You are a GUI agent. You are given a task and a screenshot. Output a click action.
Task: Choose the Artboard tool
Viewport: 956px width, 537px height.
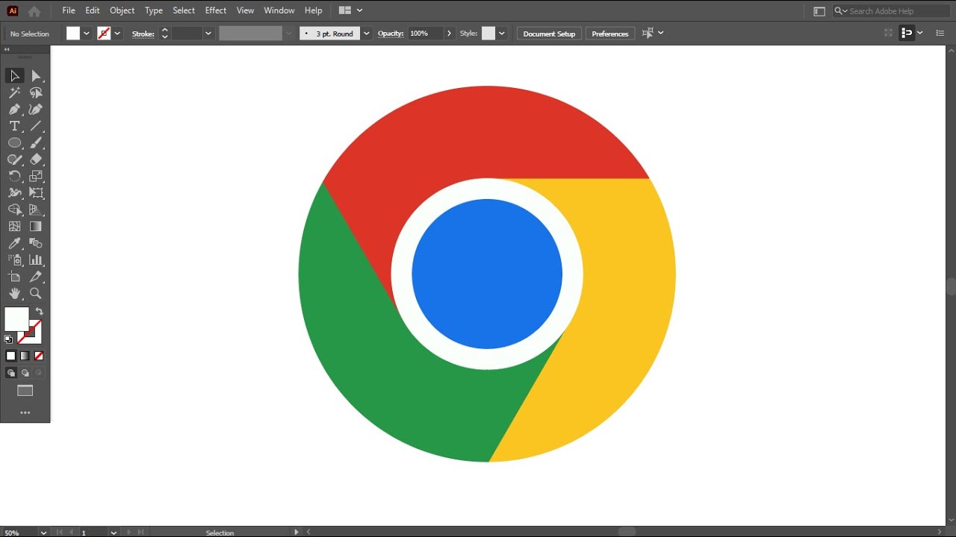(x=14, y=277)
